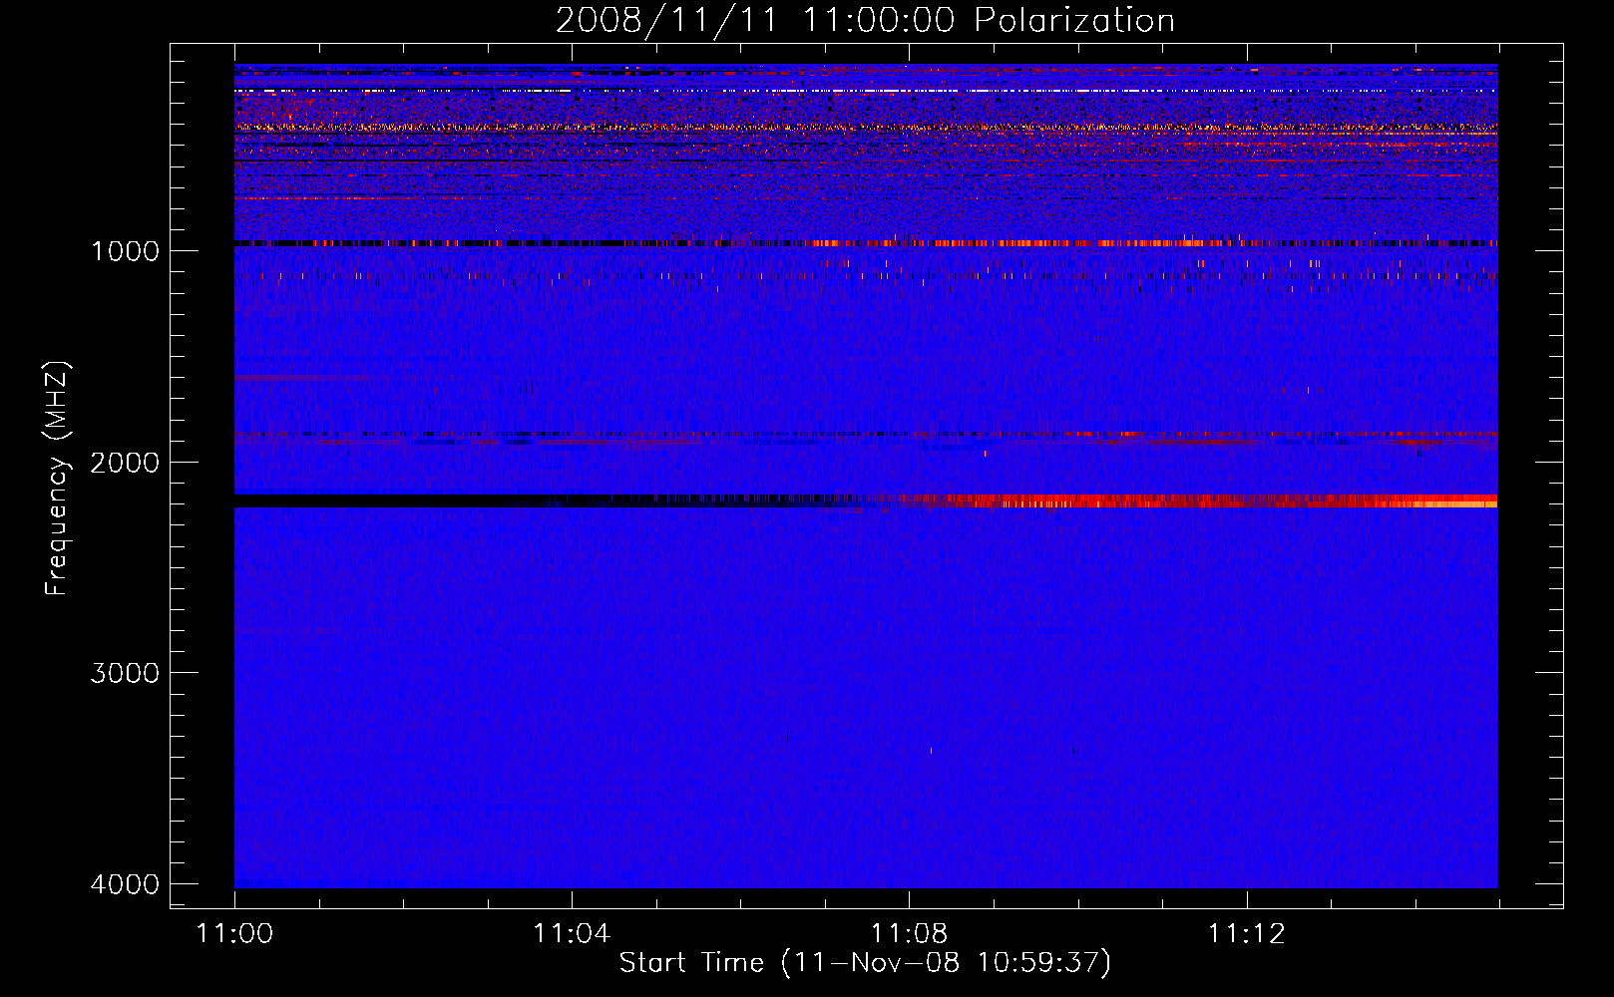Image resolution: width=1614 pixels, height=997 pixels.
Task: Click the 3000 frequency tick label
Action: coord(125,673)
